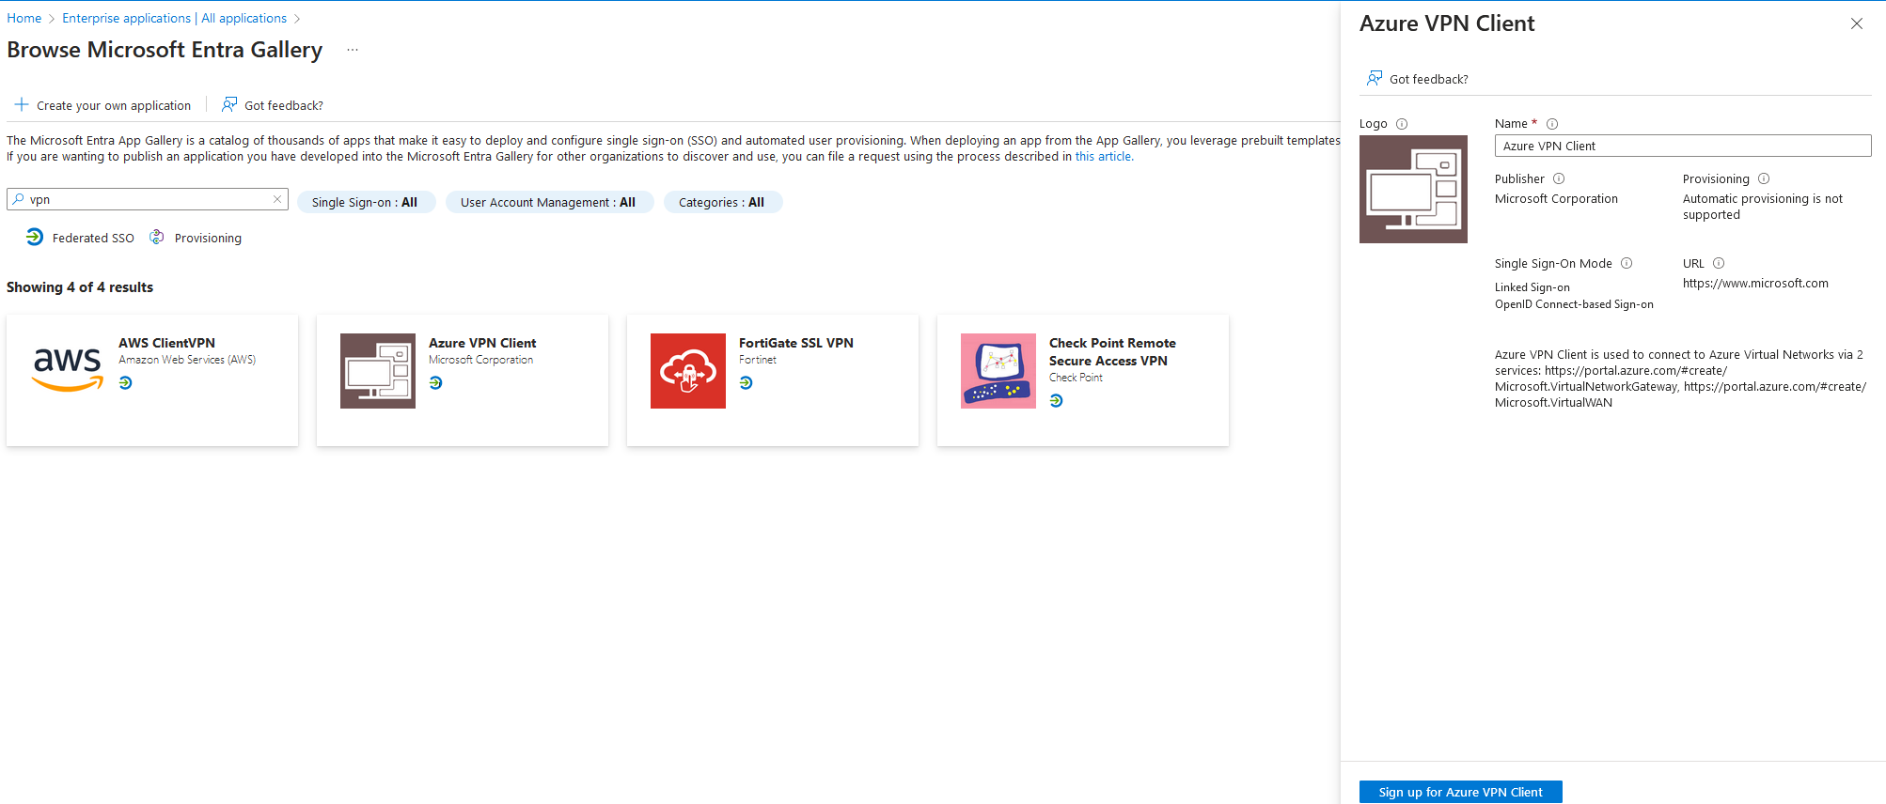Click the Provisioning legend icon

point(157,237)
